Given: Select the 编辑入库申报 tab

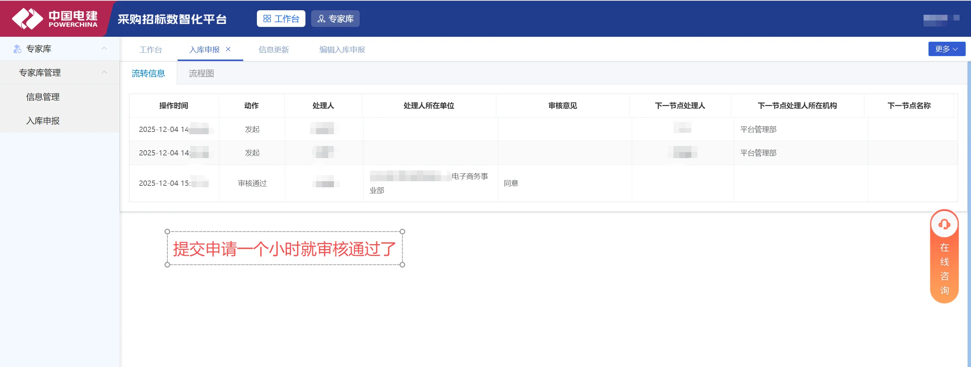Looking at the screenshot, I should (341, 49).
